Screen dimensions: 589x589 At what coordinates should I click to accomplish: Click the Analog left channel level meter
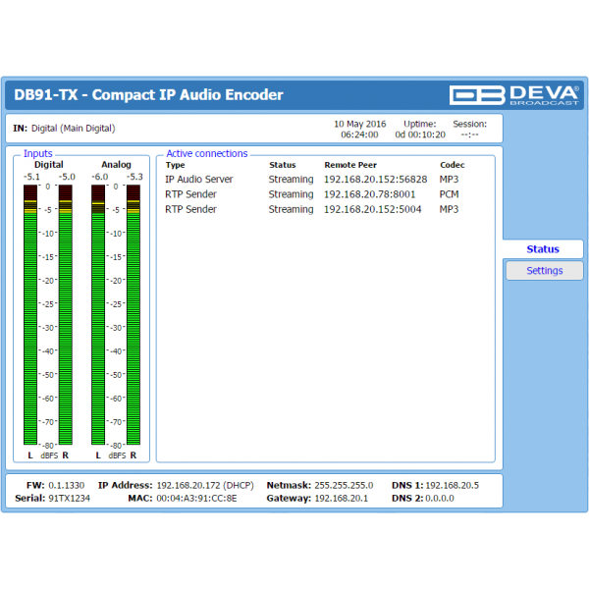98,315
